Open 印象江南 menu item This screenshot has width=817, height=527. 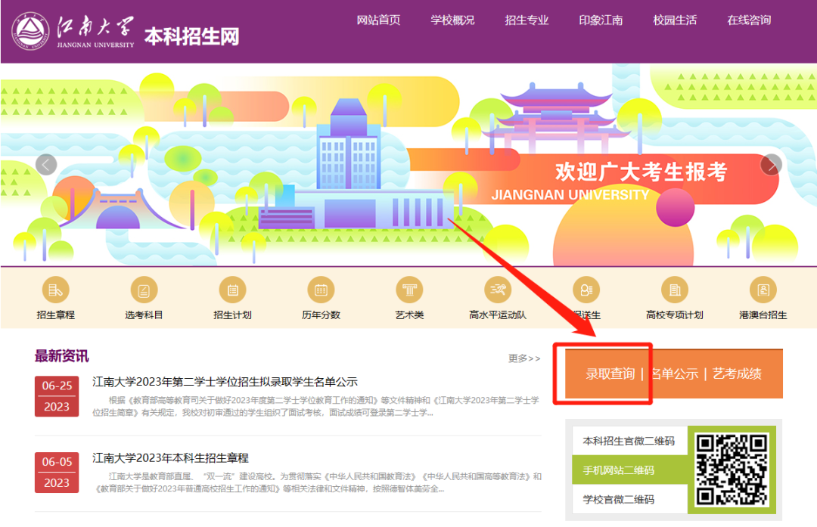[601, 20]
